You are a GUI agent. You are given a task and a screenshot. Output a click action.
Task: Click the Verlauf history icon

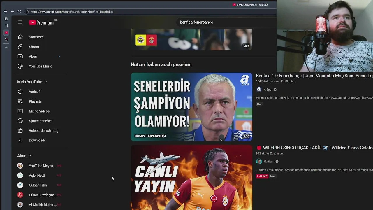(20, 92)
